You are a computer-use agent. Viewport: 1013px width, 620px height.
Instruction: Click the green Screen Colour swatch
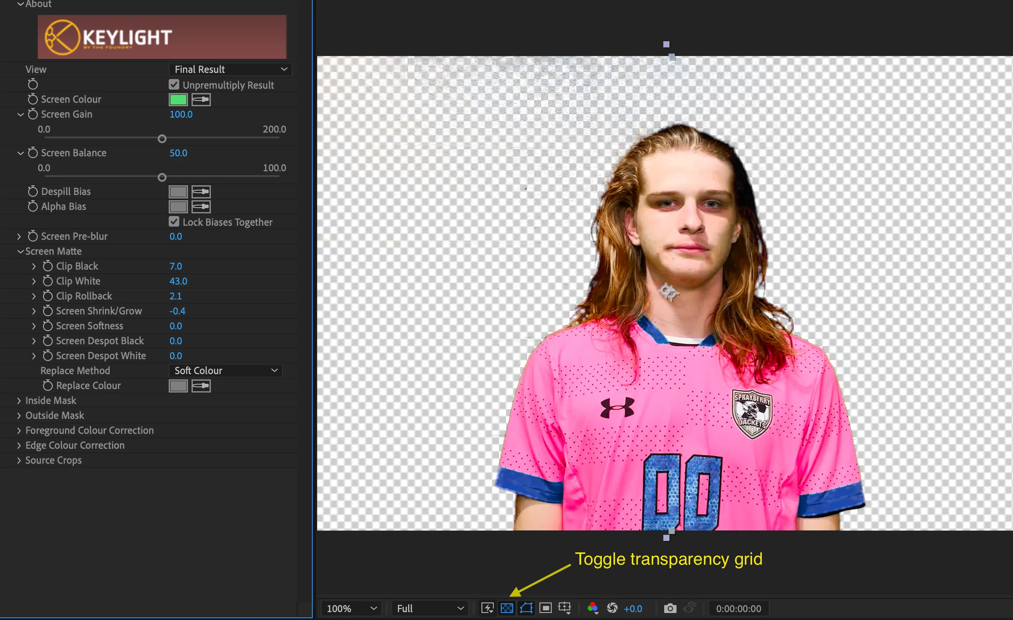(x=178, y=100)
